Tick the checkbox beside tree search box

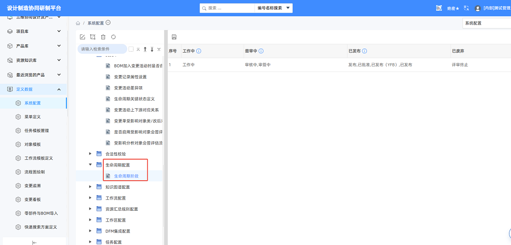point(131,49)
